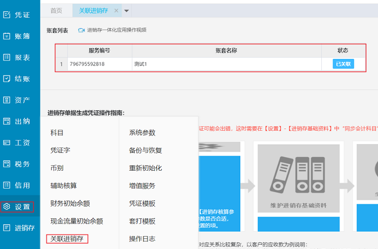This screenshot has height=249, width=378.
Task: Select the 报表 reports sidebar icon
Action: tap(7, 57)
